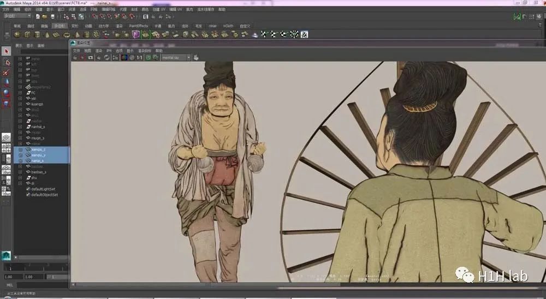Select defaultLightSet in the outliner
546x299 pixels.
(x=44, y=189)
